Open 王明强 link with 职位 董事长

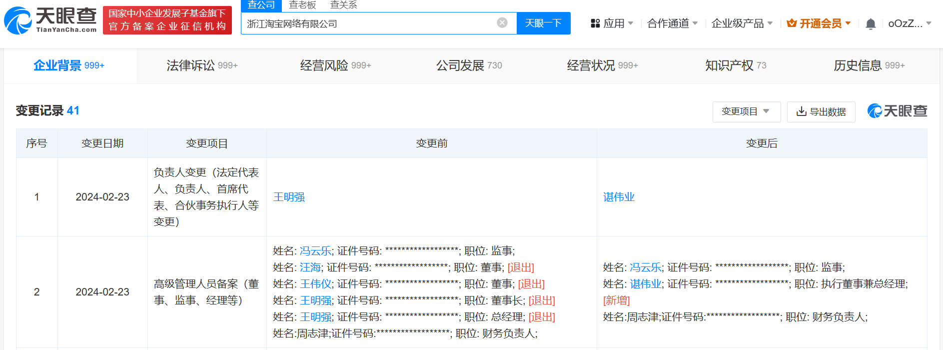[315, 300]
